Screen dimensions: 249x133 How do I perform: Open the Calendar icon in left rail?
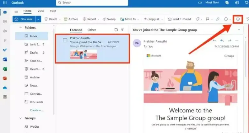coord(5,21)
